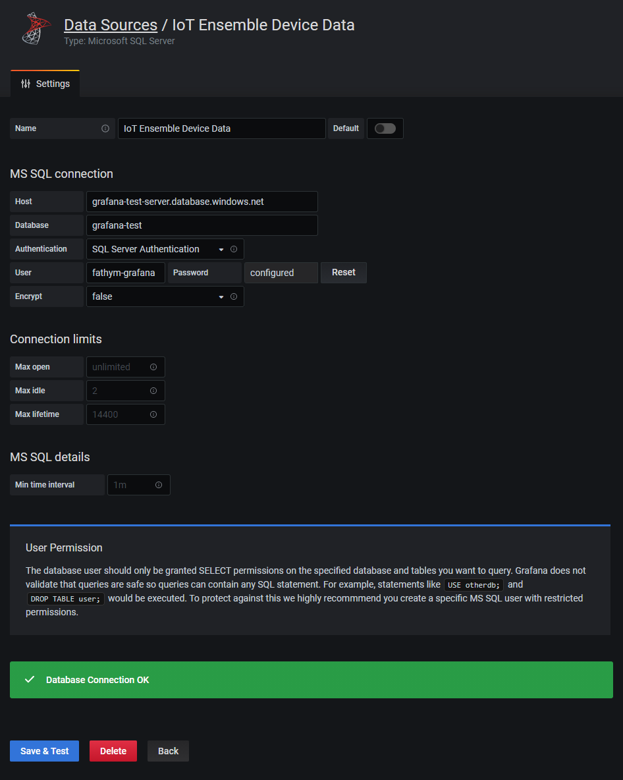Viewport: 623px width, 780px height.
Task: Click the Max open info icon
Action: click(x=153, y=367)
